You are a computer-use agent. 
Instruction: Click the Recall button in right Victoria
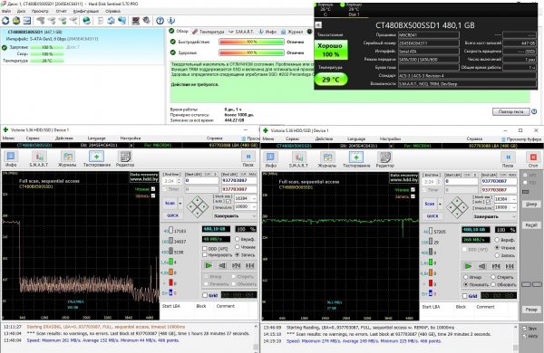(531, 225)
